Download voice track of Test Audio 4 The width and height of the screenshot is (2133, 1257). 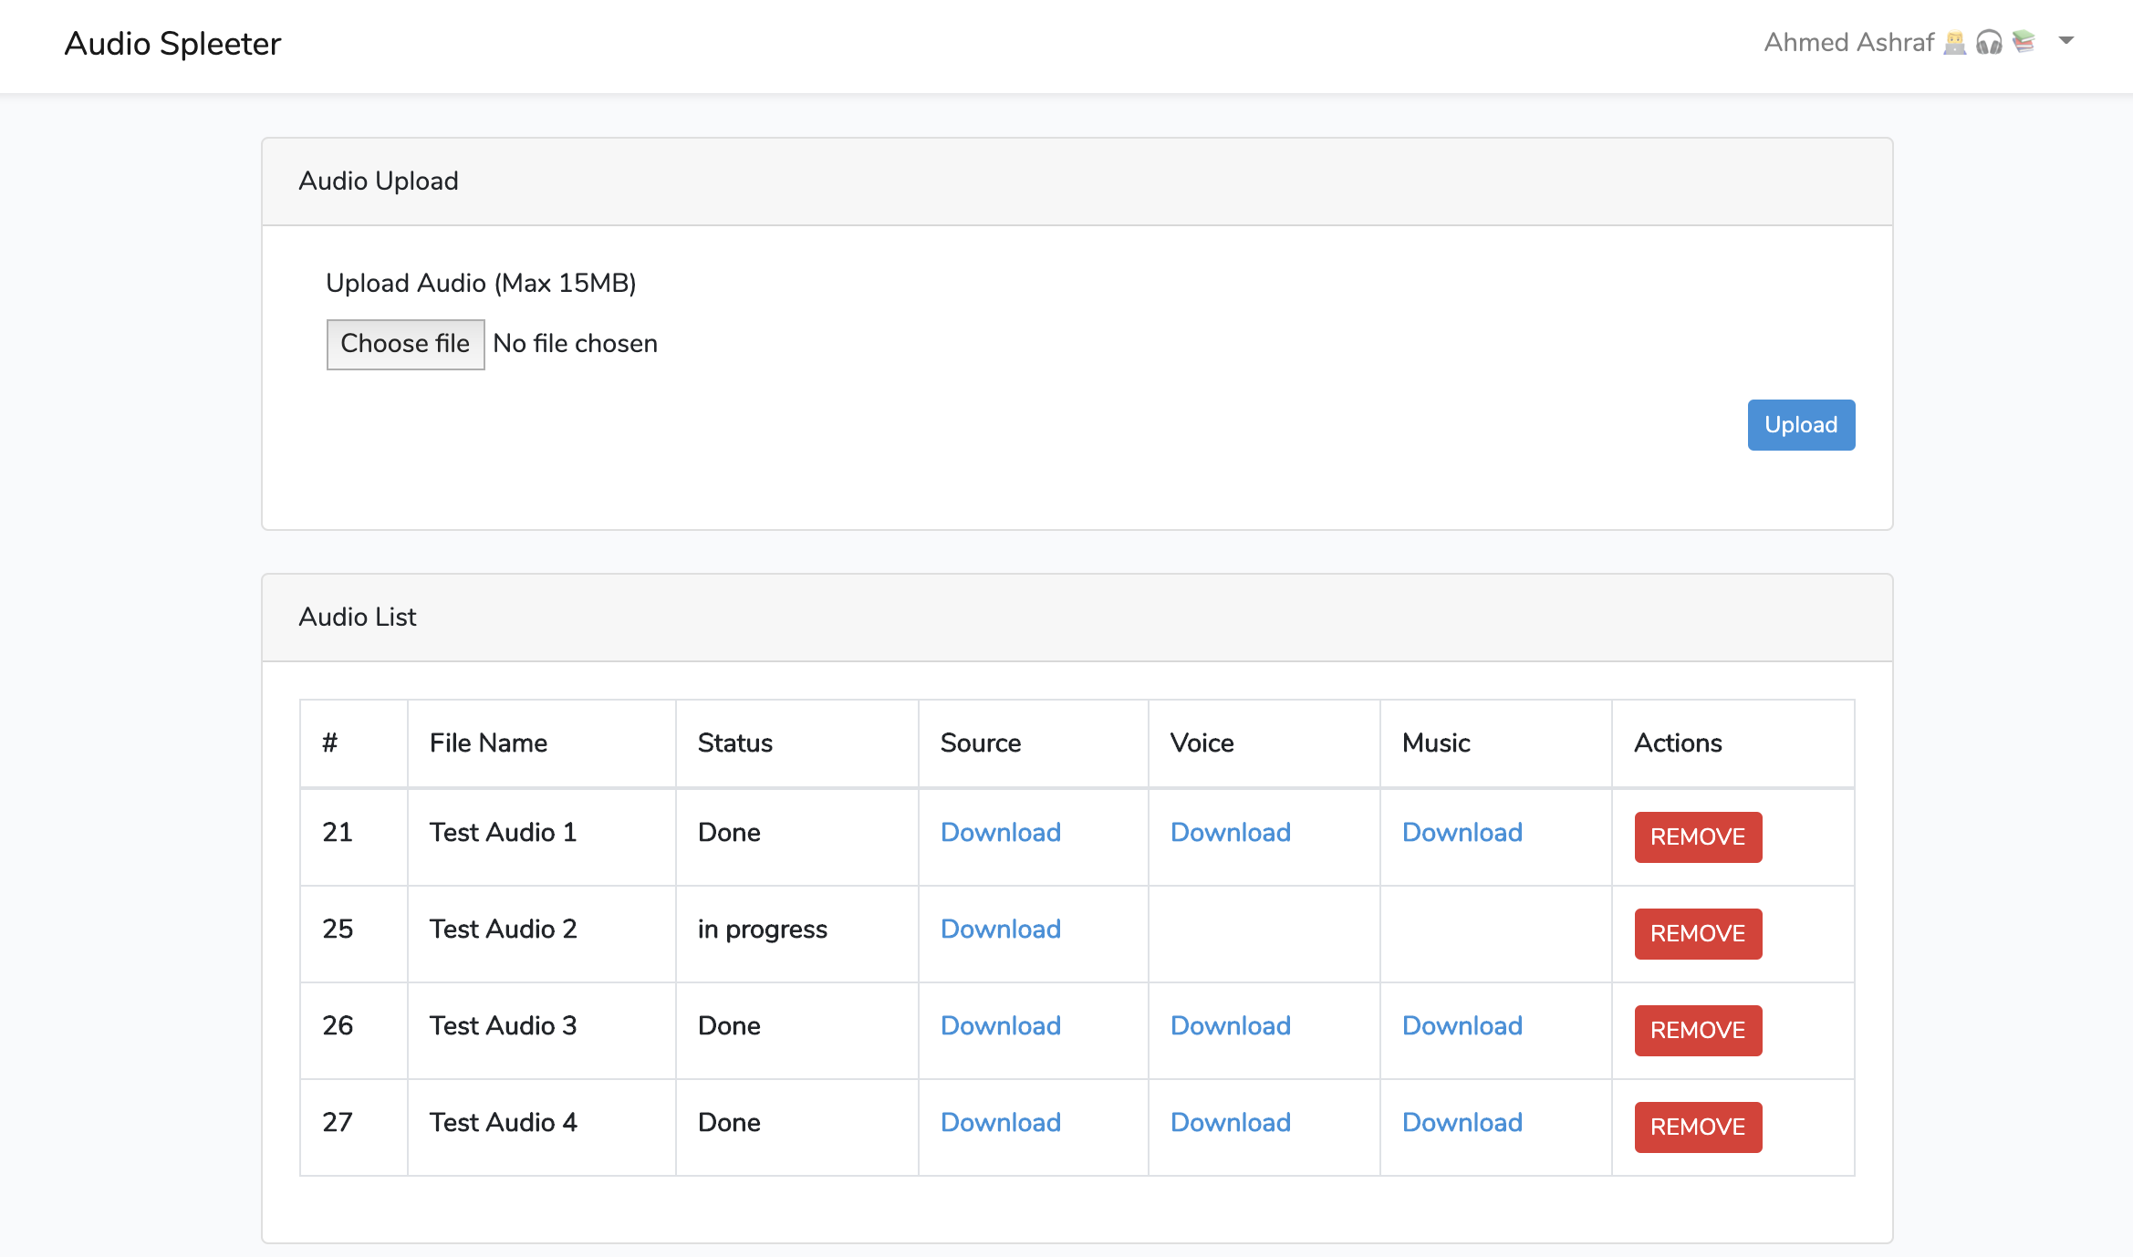click(1230, 1122)
